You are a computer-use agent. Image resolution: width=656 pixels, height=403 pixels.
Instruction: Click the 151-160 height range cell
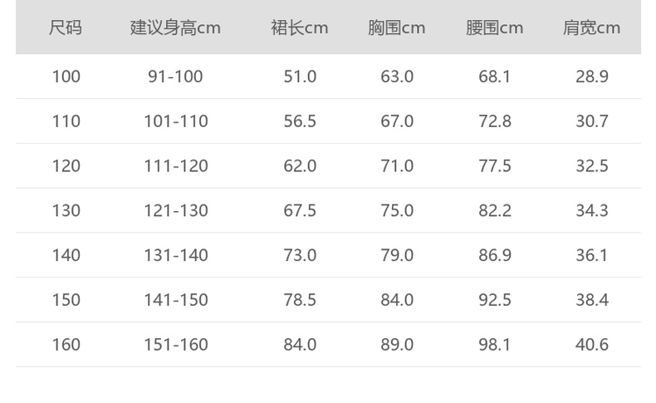(x=175, y=344)
